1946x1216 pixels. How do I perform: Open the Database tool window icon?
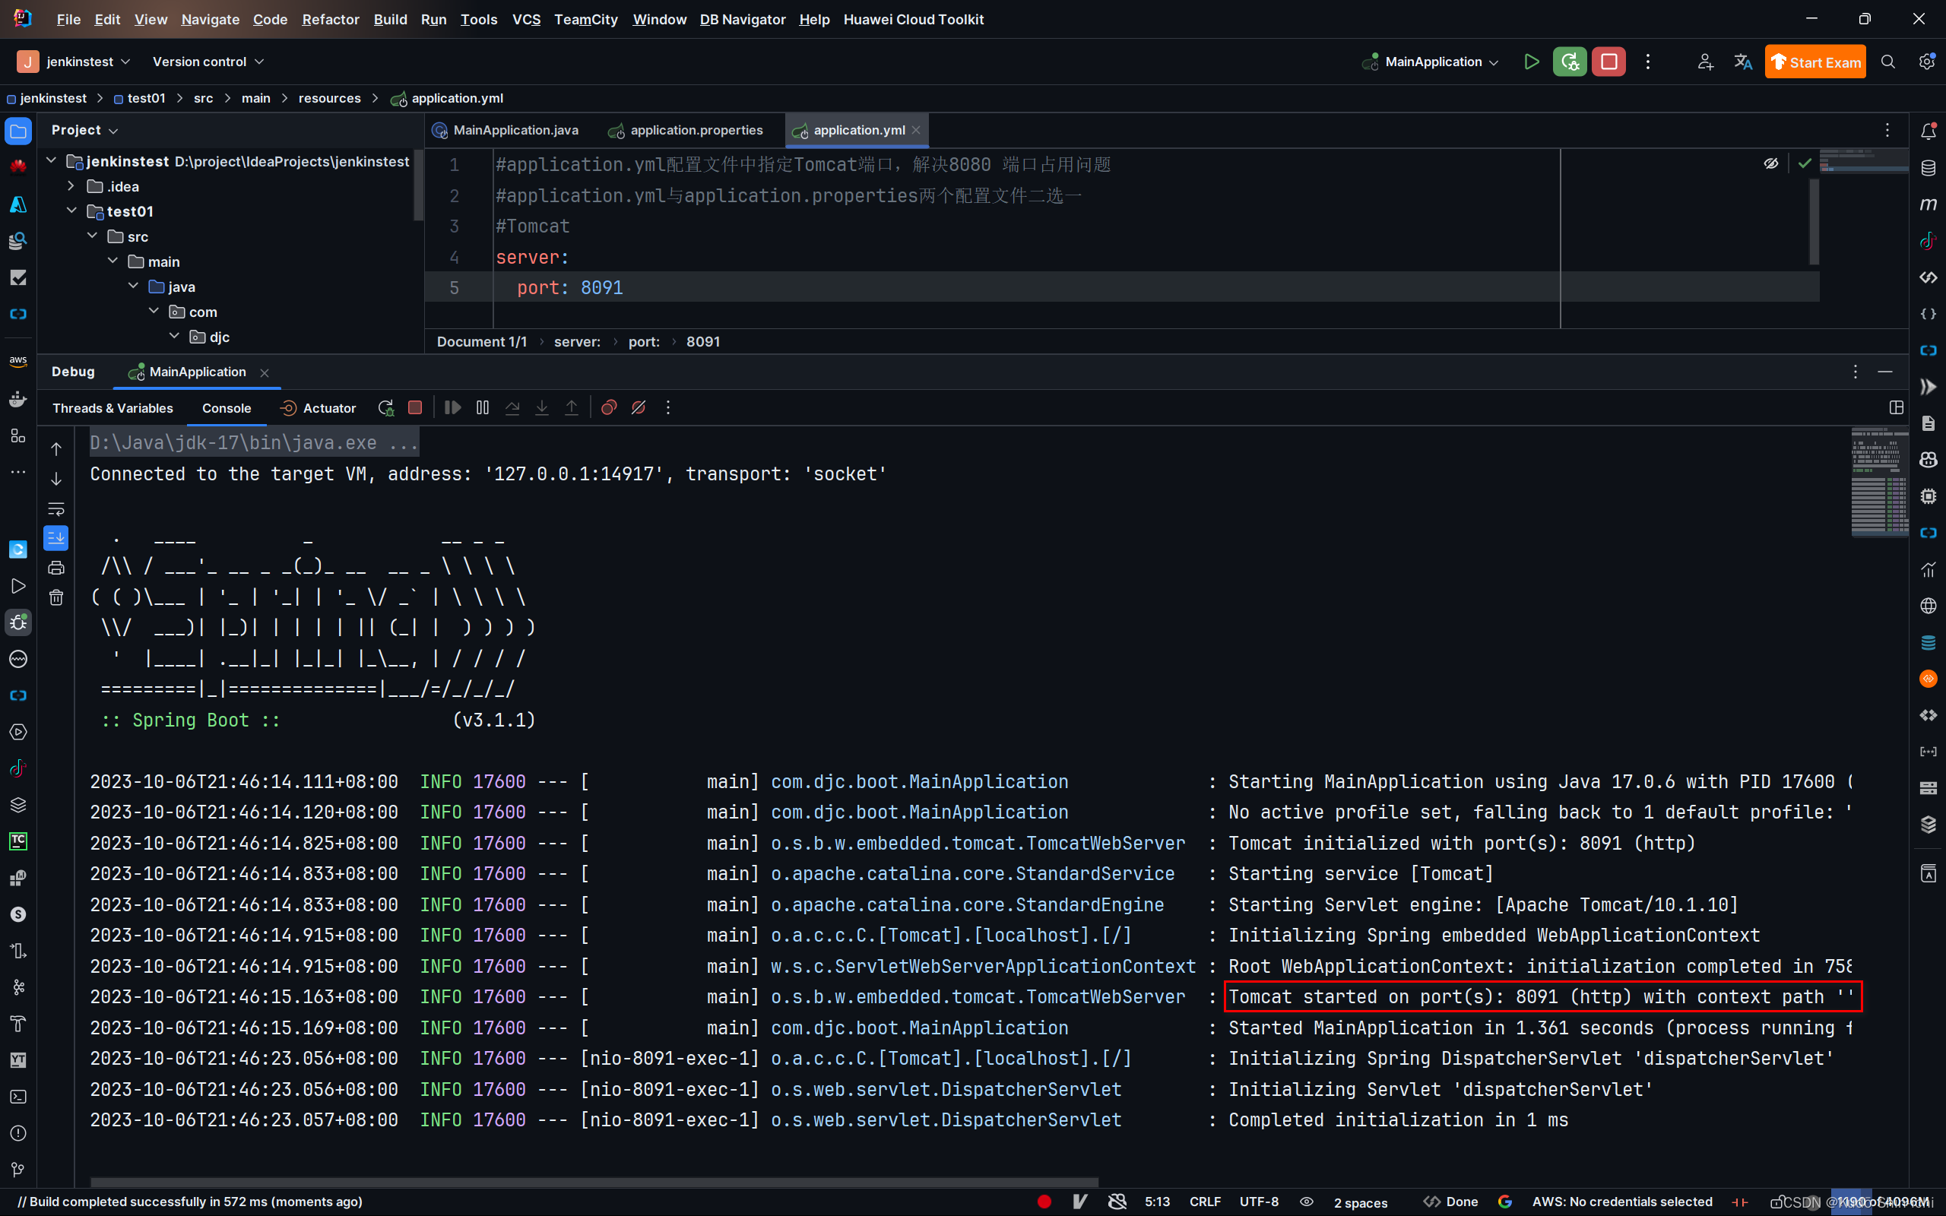click(x=1929, y=168)
